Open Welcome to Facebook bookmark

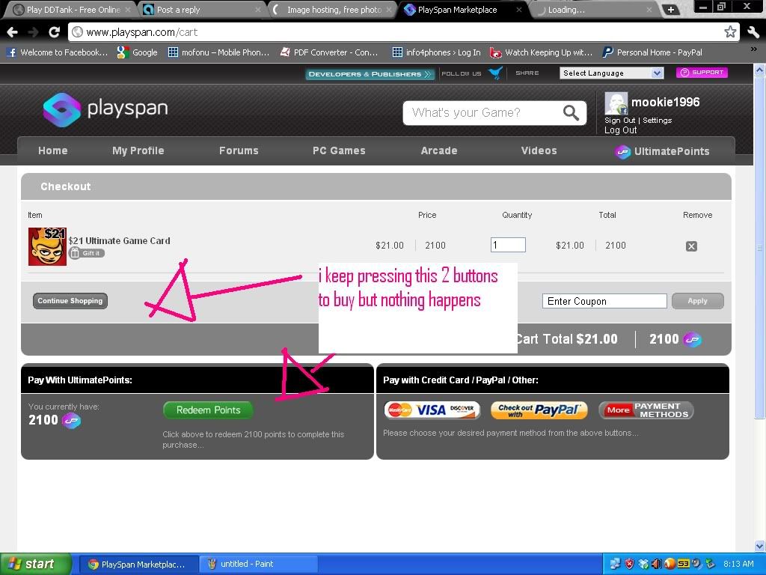point(57,52)
